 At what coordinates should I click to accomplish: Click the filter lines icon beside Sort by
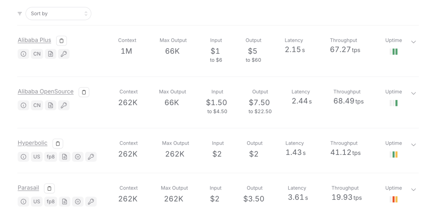(x=20, y=14)
